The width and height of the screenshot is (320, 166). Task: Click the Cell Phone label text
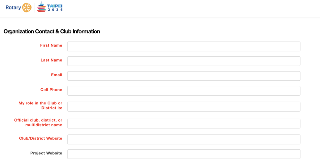(51, 90)
